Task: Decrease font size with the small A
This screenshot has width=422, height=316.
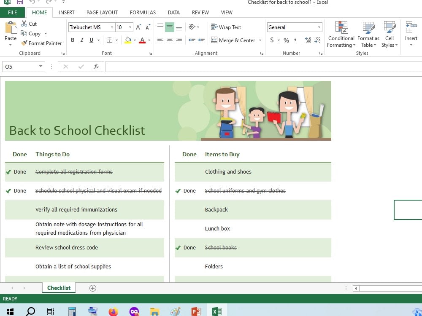Action: click(x=148, y=27)
